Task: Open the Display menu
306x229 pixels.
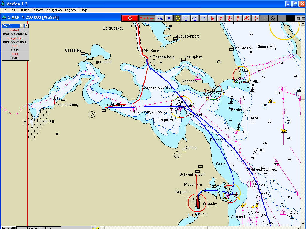Action: pos(38,10)
